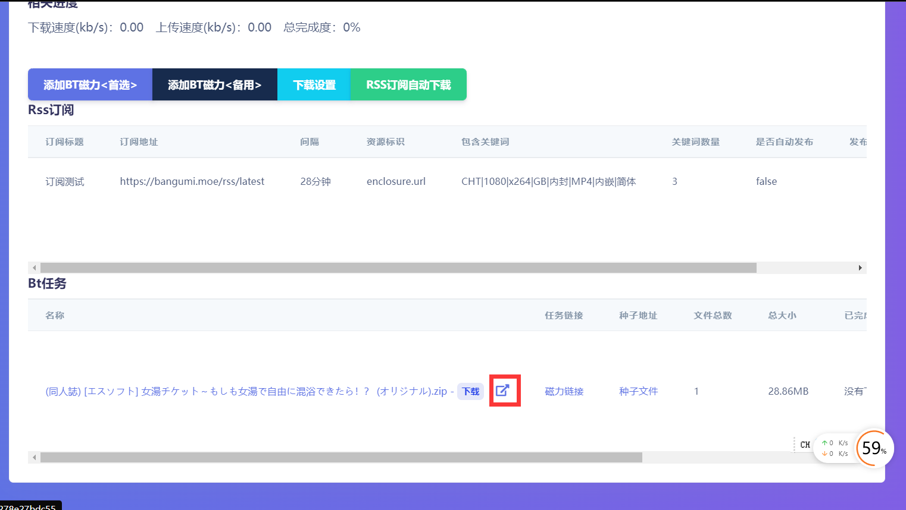This screenshot has width=906, height=510.
Task: Click the 关键词数量 column header
Action: [x=696, y=141]
